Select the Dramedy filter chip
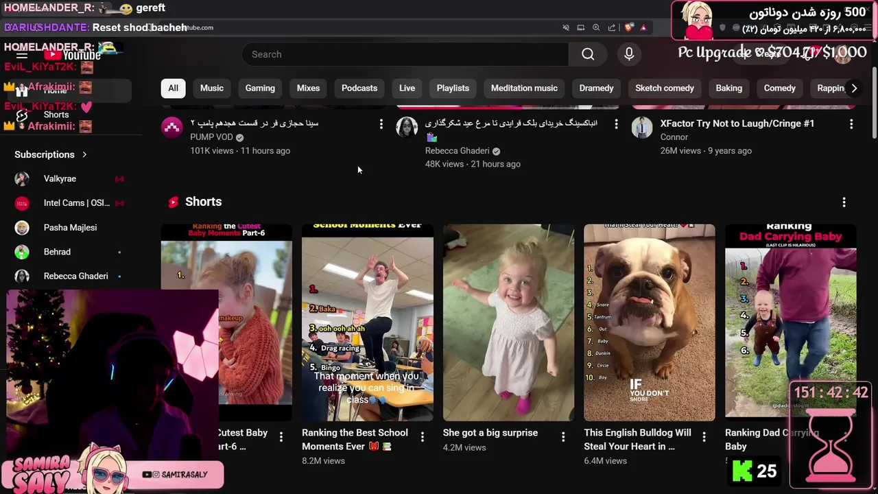 tap(596, 88)
